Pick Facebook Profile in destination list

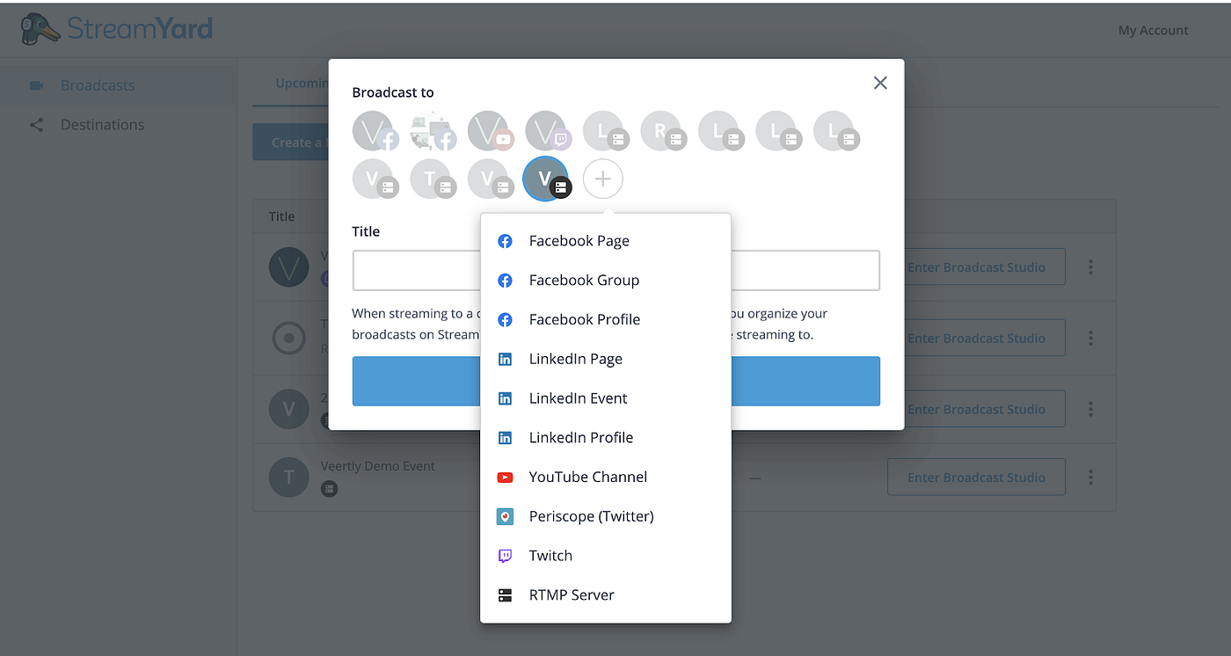pyautogui.click(x=605, y=319)
